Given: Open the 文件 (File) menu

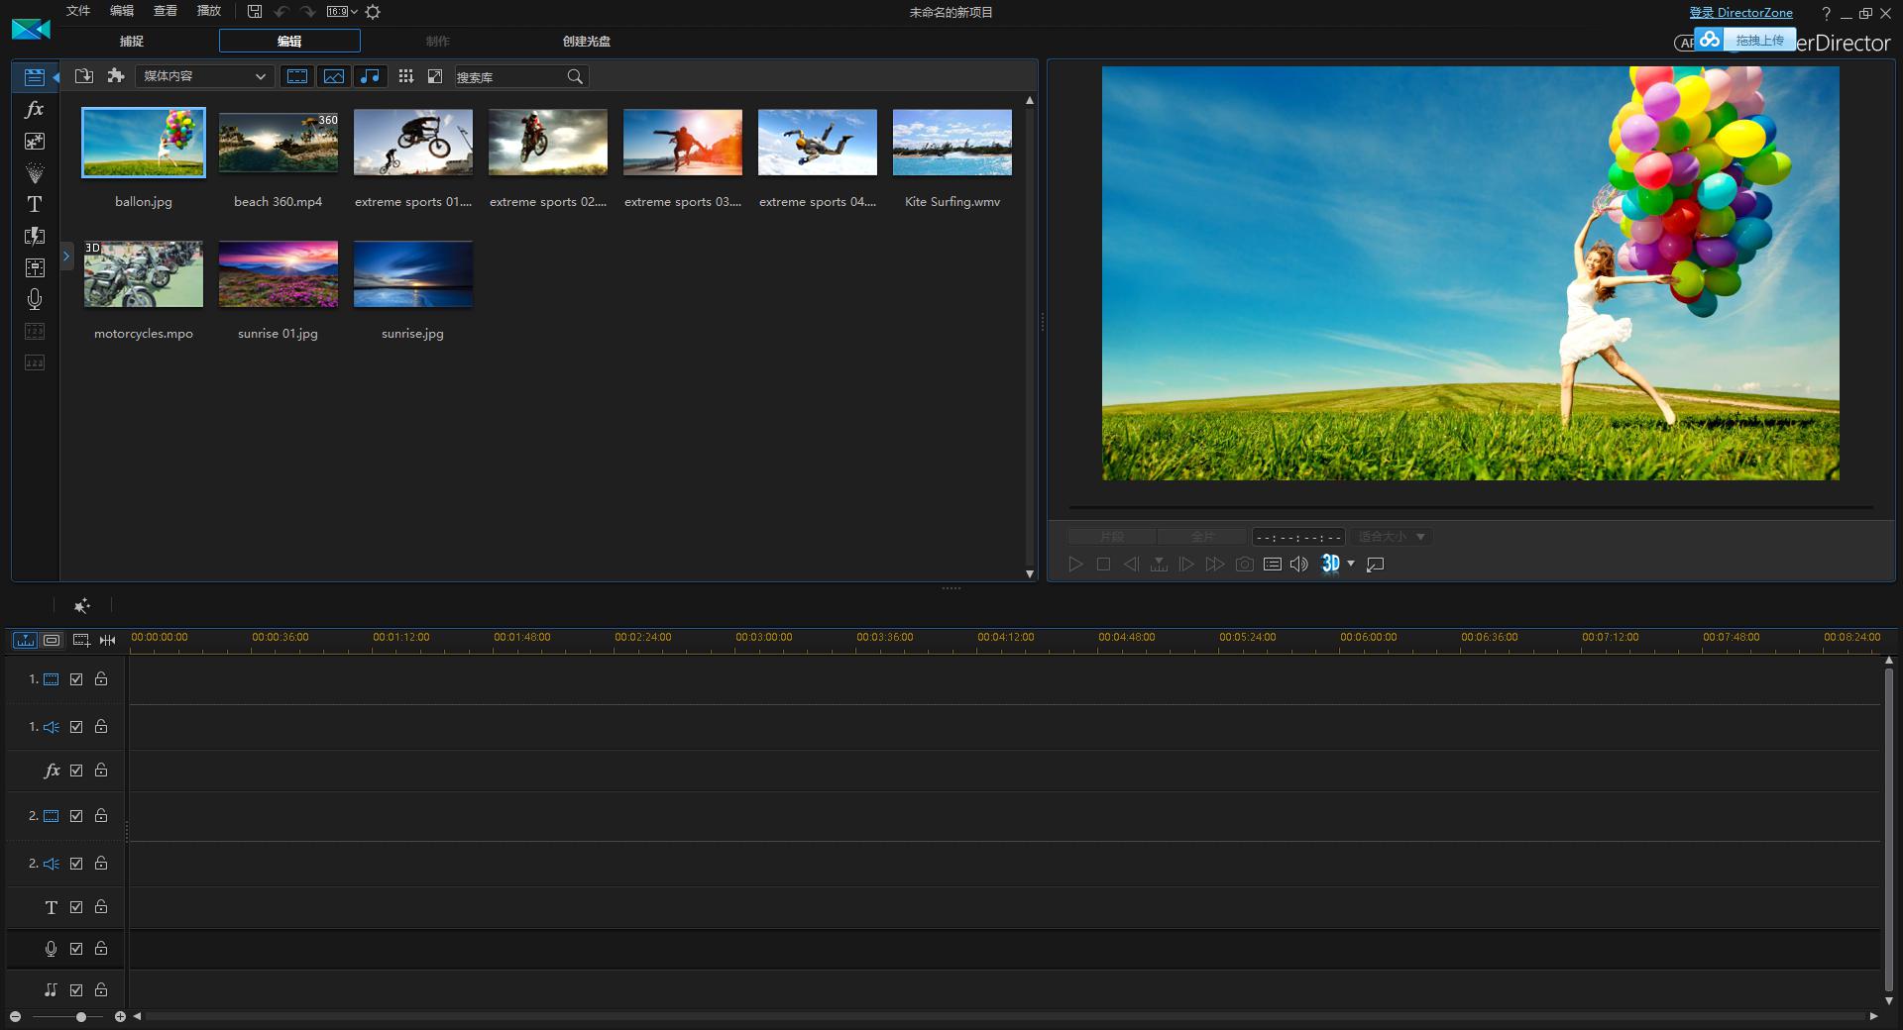Looking at the screenshot, I should tap(78, 11).
